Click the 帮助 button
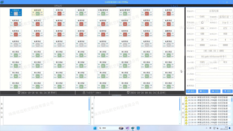Screen dimensions: 233x131 click(x=227, y=91)
